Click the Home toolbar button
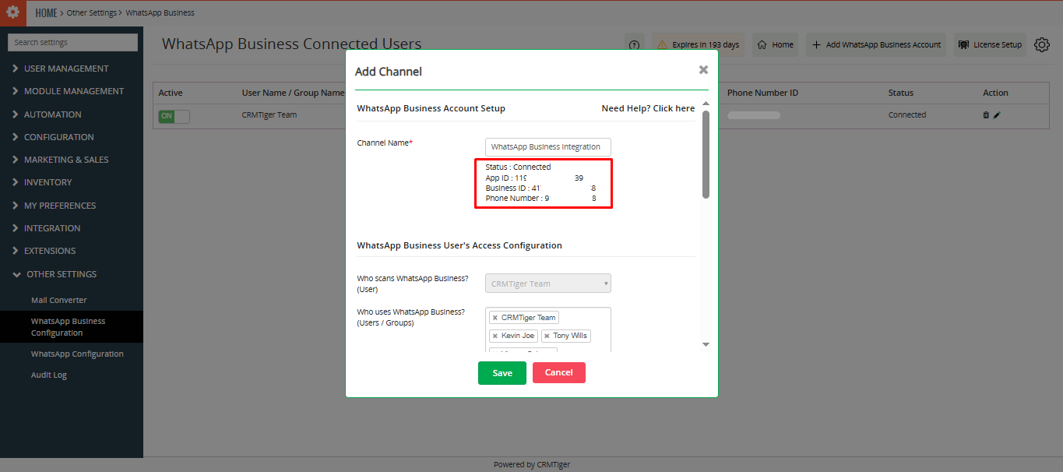Screen dimensions: 1063x472 point(775,45)
